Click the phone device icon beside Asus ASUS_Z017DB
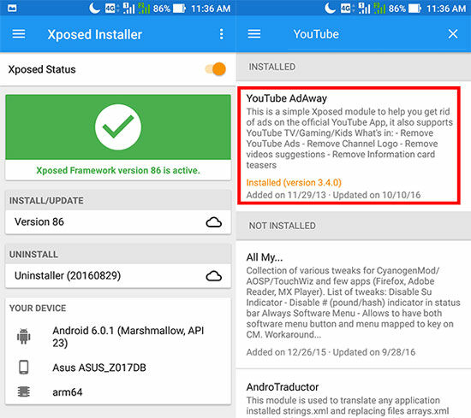Screen dimensions: 471x418 click(x=24, y=367)
